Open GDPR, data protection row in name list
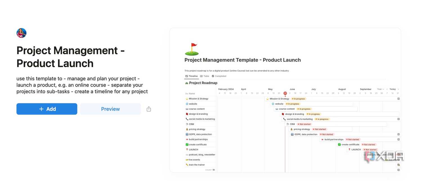The image size is (422, 181). point(200,134)
